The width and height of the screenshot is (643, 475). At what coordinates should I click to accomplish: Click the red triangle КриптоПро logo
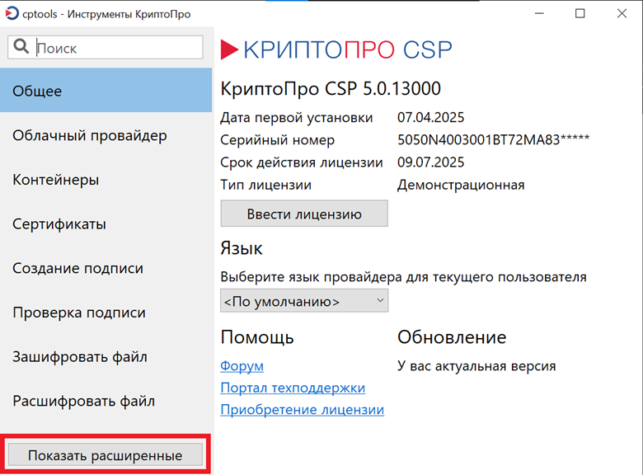pyautogui.click(x=229, y=49)
